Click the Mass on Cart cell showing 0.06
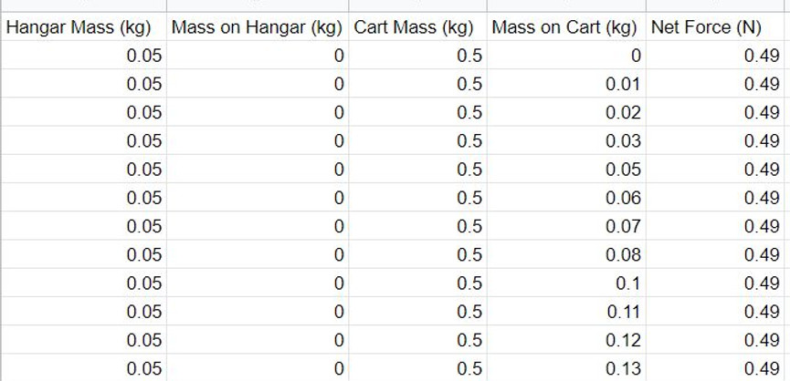 click(566, 198)
